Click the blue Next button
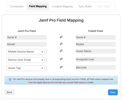The width and height of the screenshot is (123, 100). 113,92
